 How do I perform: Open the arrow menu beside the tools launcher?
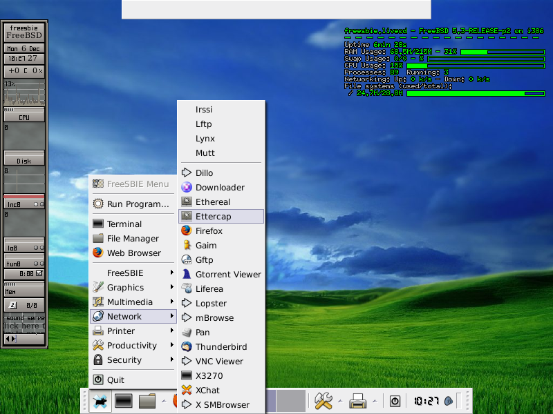point(340,401)
